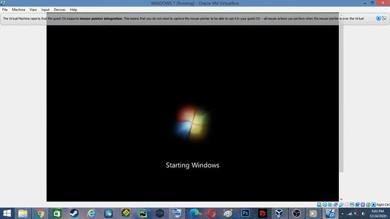Image resolution: width=390 pixels, height=219 pixels.
Task: Click the Starting Windows guest screen
Action: tap(193, 113)
